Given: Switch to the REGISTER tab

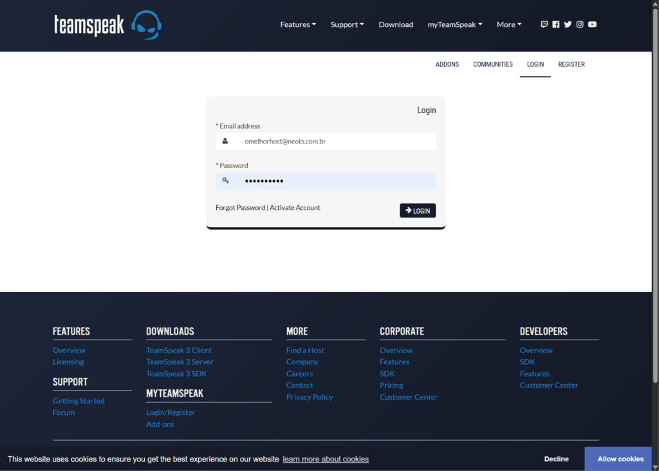Looking at the screenshot, I should (x=571, y=64).
